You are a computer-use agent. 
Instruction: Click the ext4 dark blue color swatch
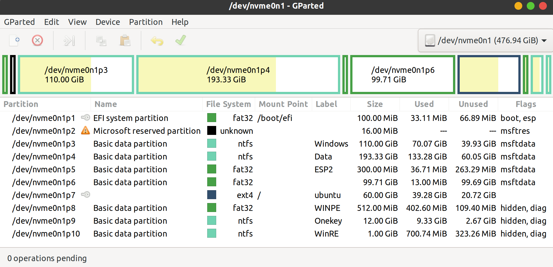click(x=212, y=195)
